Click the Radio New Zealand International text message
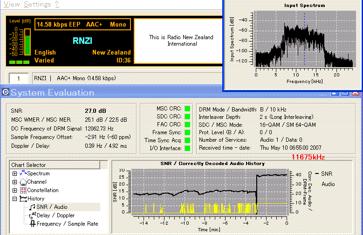Image resolution: width=363 pixels, height=235 pixels. pyautogui.click(x=181, y=41)
